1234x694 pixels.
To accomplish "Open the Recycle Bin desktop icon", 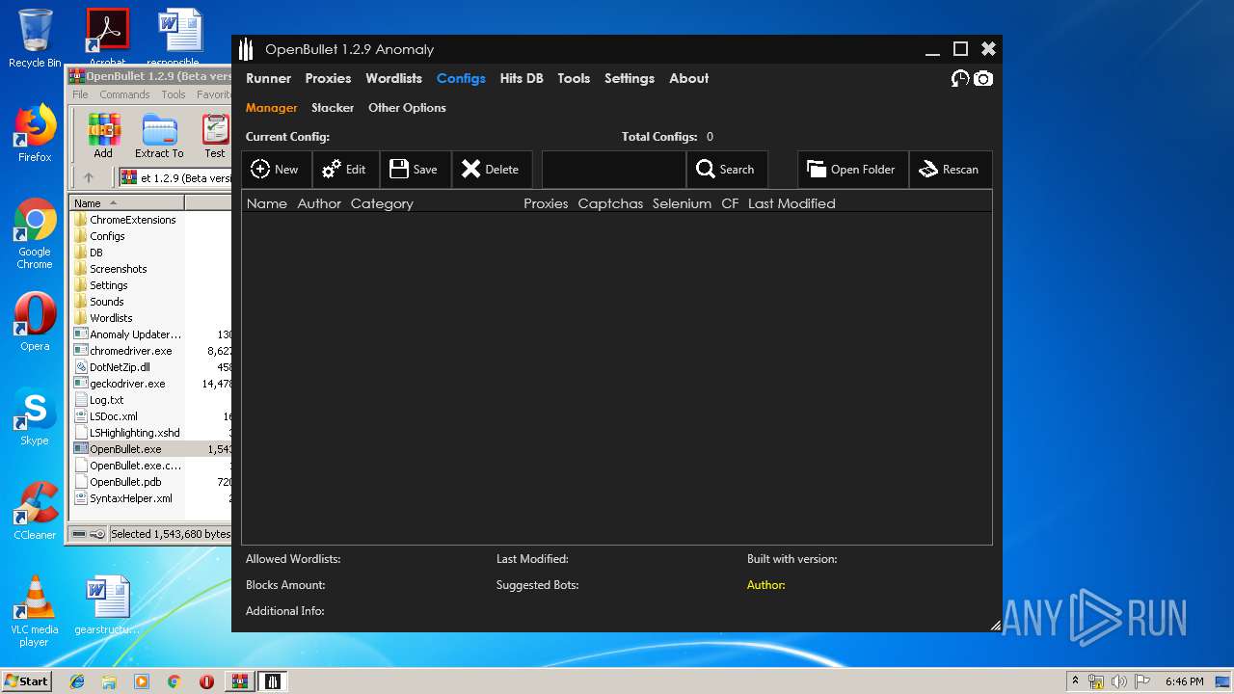I will tap(35, 39).
